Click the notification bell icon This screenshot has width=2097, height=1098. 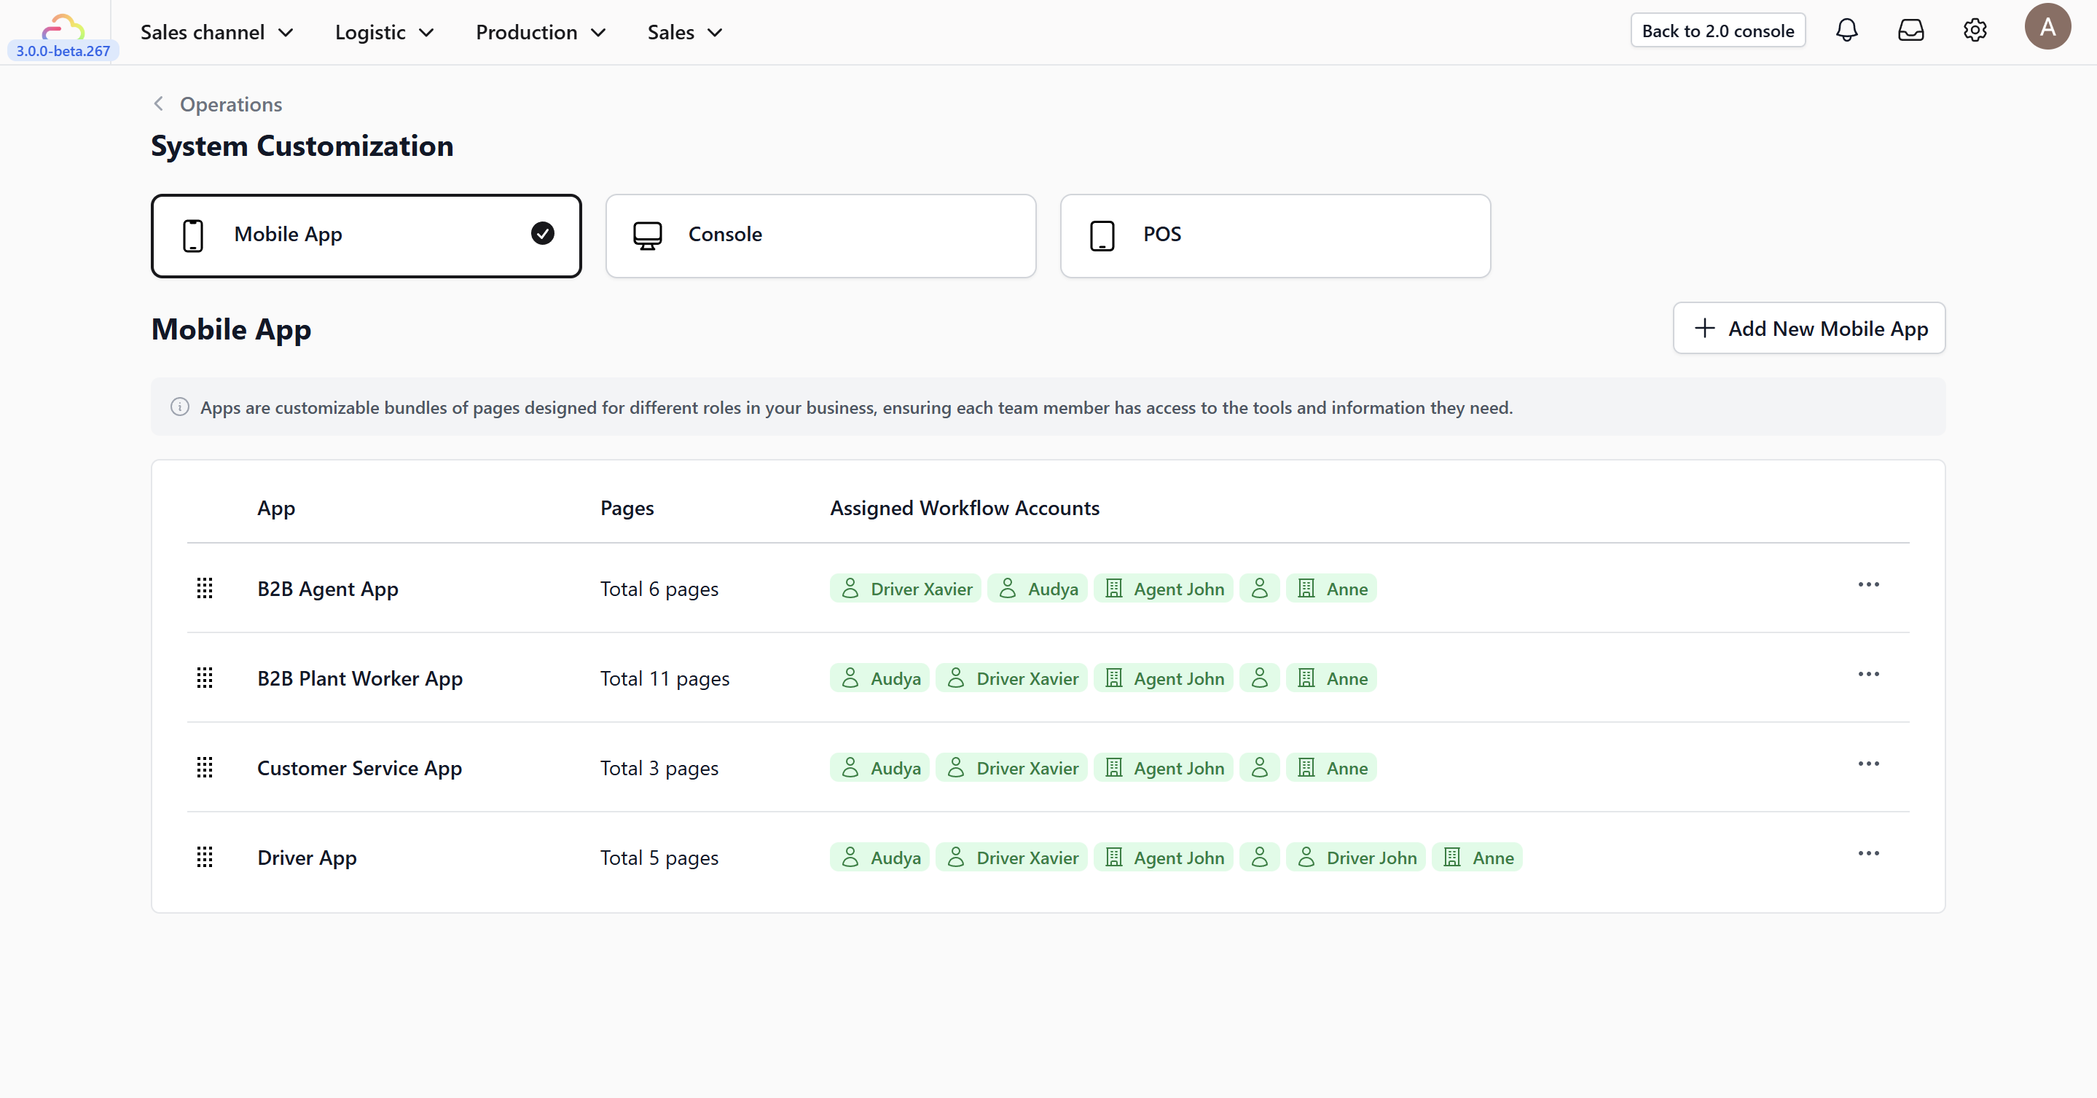coord(1846,31)
